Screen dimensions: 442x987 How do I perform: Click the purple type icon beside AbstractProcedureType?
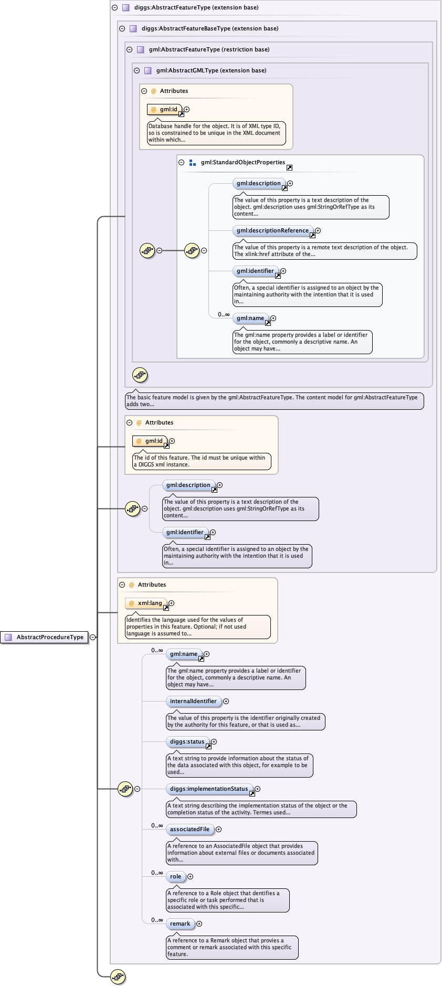(x=8, y=637)
